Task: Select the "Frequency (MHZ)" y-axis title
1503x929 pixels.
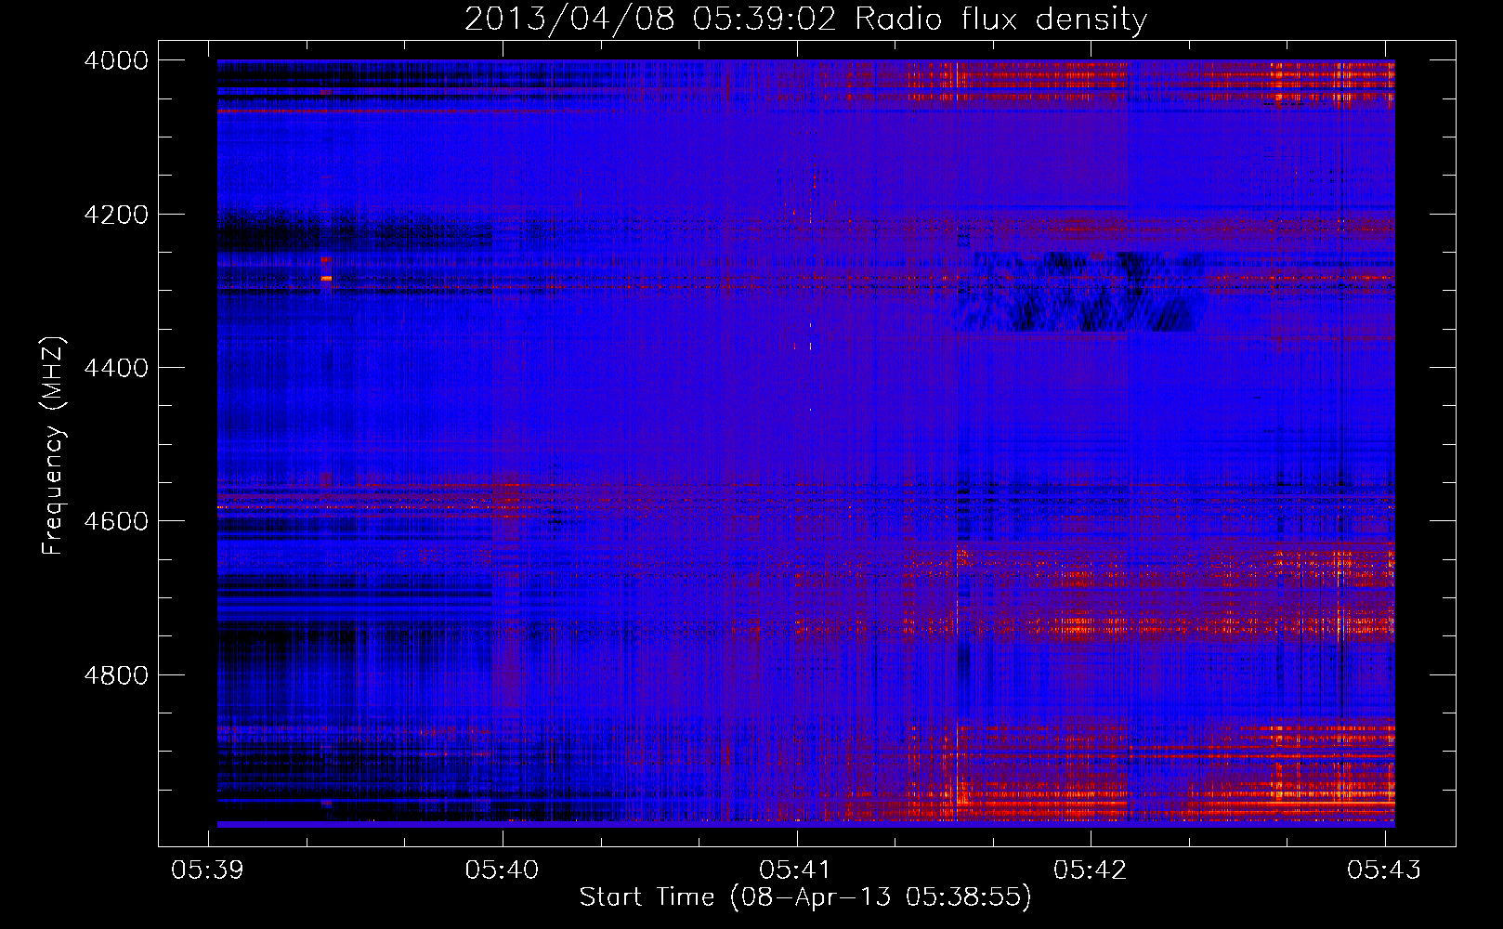Action: pyautogui.click(x=54, y=446)
